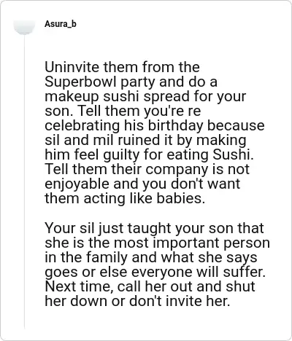Collapse the comment thread using vertical line

24,182
